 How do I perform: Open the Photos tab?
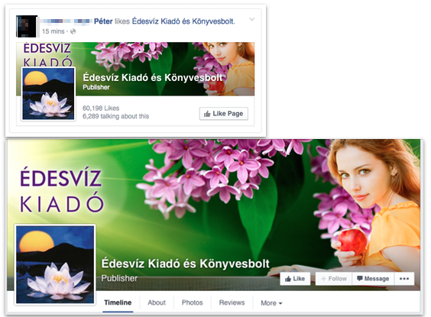[192, 302]
